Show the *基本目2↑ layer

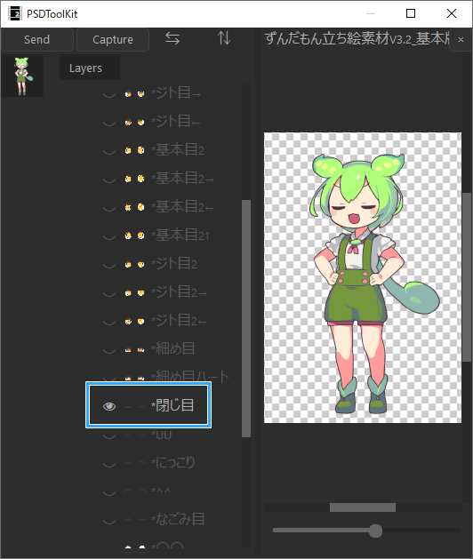click(109, 236)
